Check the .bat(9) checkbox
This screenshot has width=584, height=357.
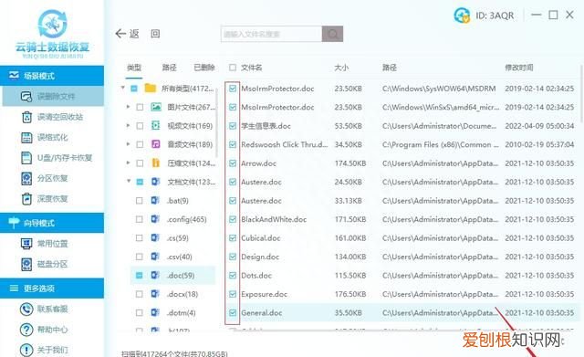[x=139, y=201]
